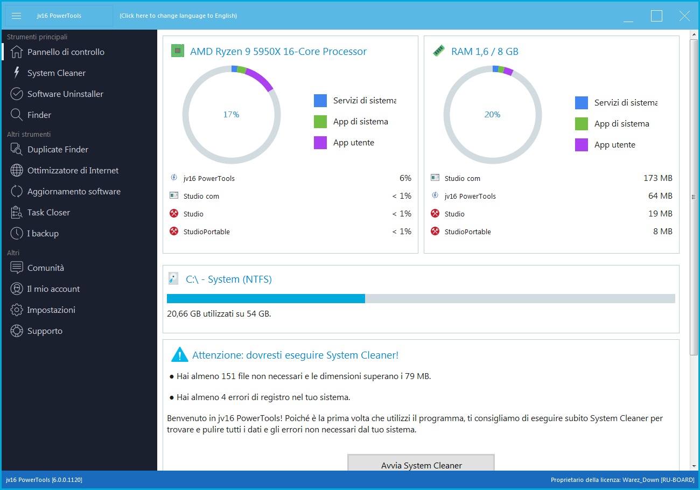Screen dimensions: 700x490
Task: Click StudioPortable row in RAM panel
Action: coord(552,232)
